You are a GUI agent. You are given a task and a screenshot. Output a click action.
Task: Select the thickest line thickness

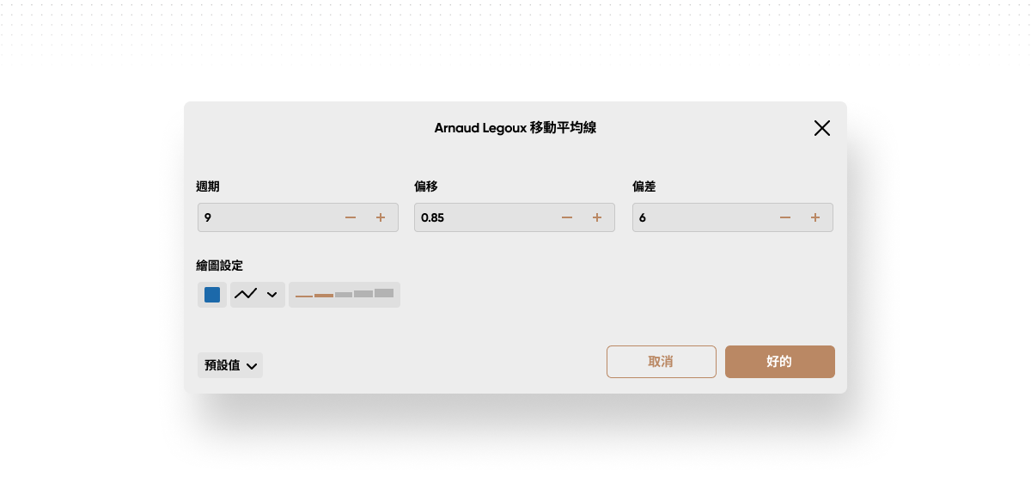pyautogui.click(x=384, y=294)
